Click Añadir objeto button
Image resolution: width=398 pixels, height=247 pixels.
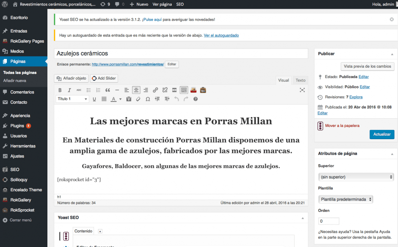71,78
